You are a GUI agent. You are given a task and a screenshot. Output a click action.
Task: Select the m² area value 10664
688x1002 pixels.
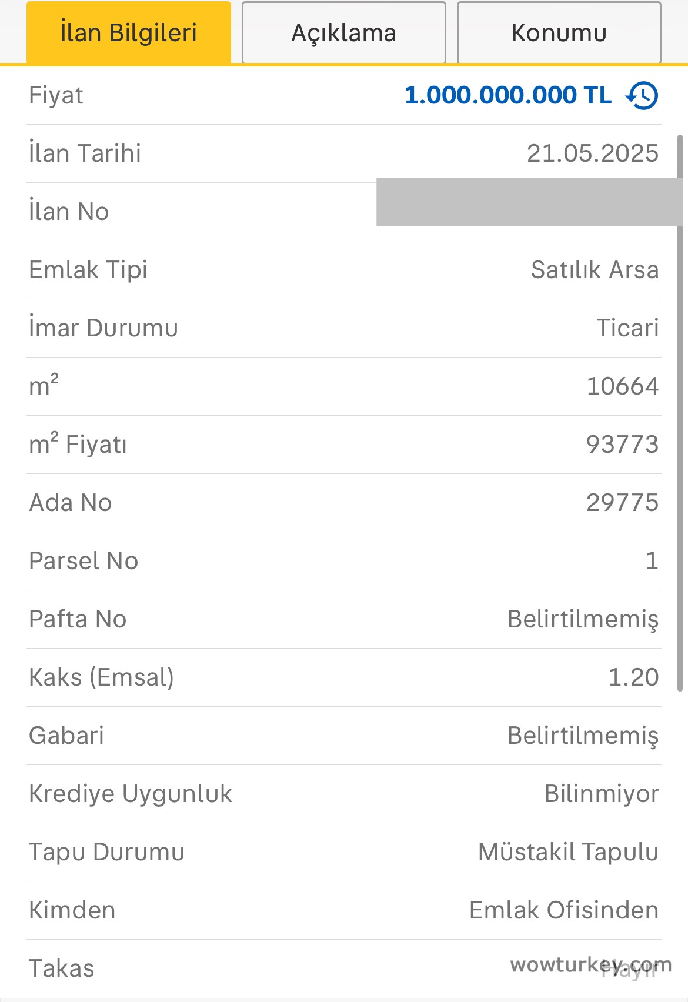tap(622, 386)
